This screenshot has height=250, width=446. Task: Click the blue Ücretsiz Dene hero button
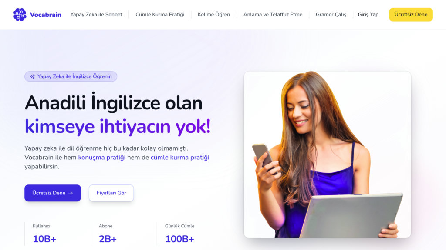coord(53,193)
